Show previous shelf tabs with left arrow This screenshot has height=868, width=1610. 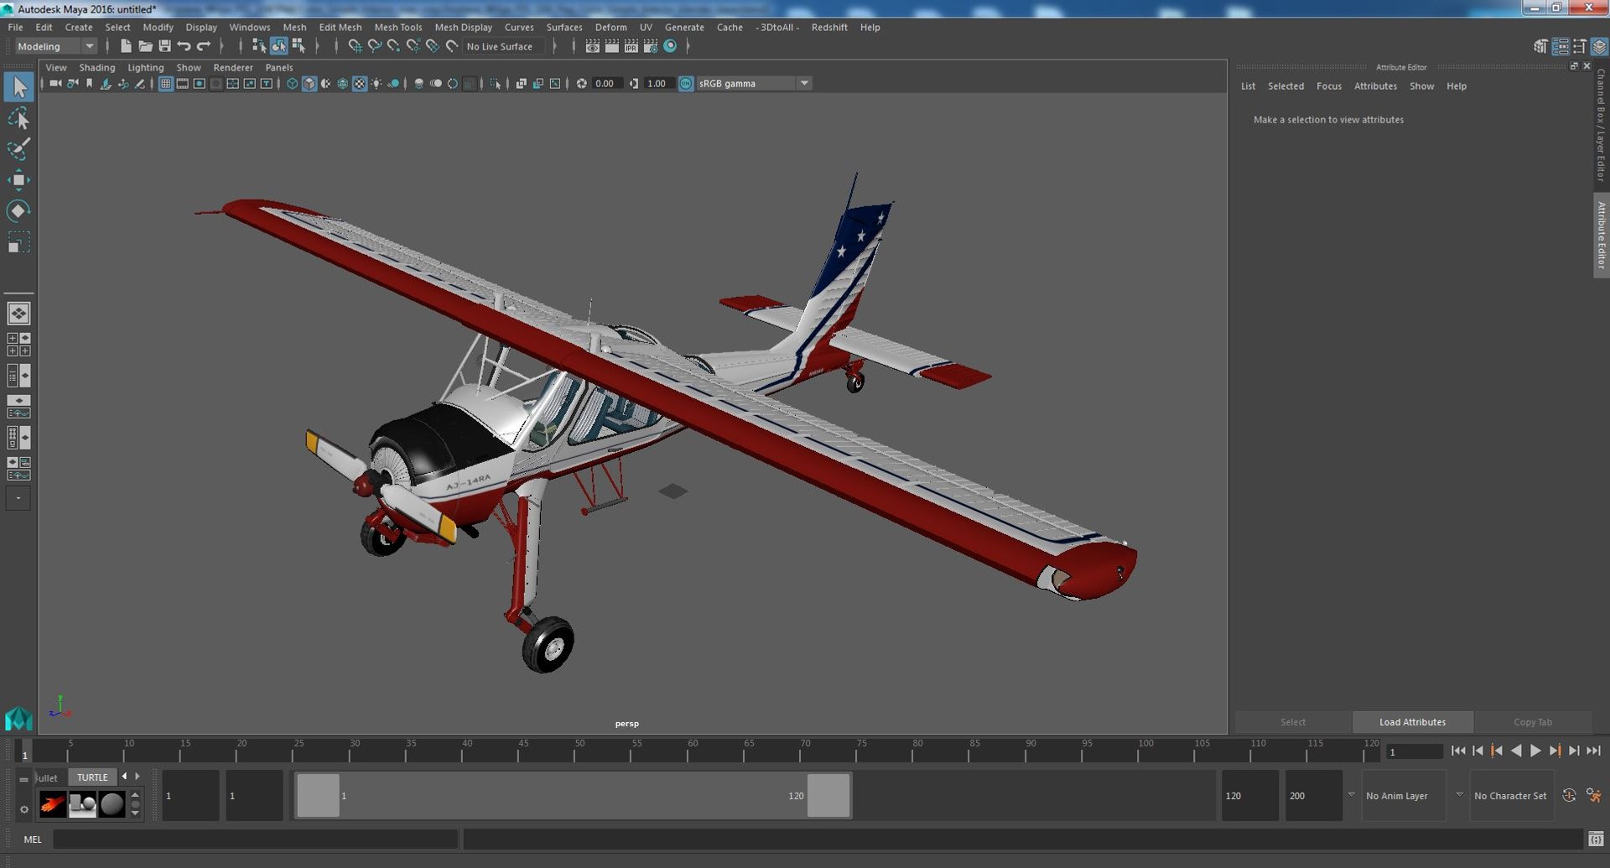pyautogui.click(x=125, y=777)
